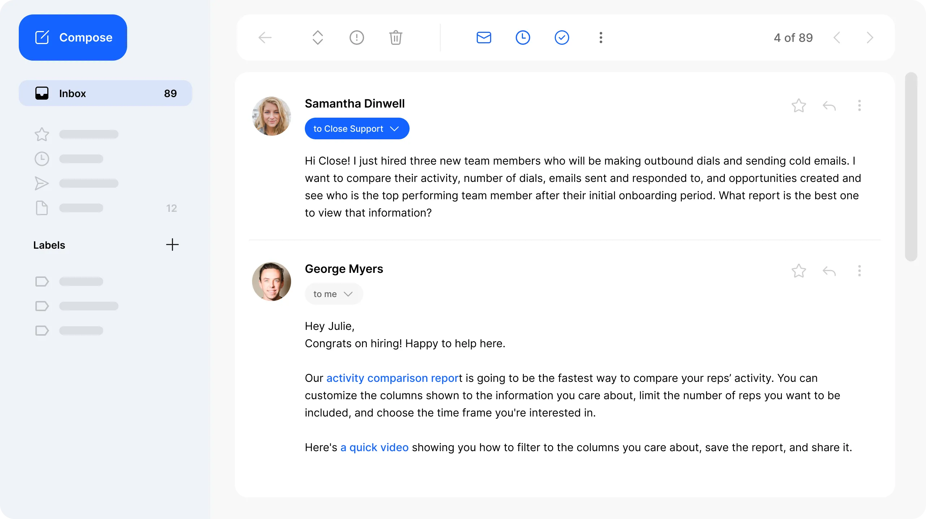Click Samantha Dinwell's avatar photo
The image size is (926, 519).
[272, 116]
